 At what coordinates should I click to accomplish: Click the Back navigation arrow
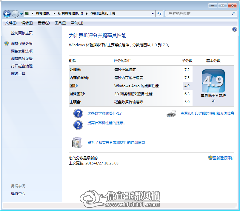click(x=7, y=14)
